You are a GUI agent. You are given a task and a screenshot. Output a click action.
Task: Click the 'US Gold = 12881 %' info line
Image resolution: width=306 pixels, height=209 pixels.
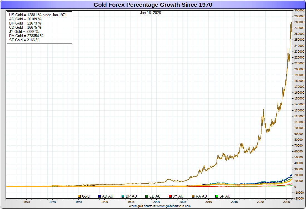[x=38, y=15]
